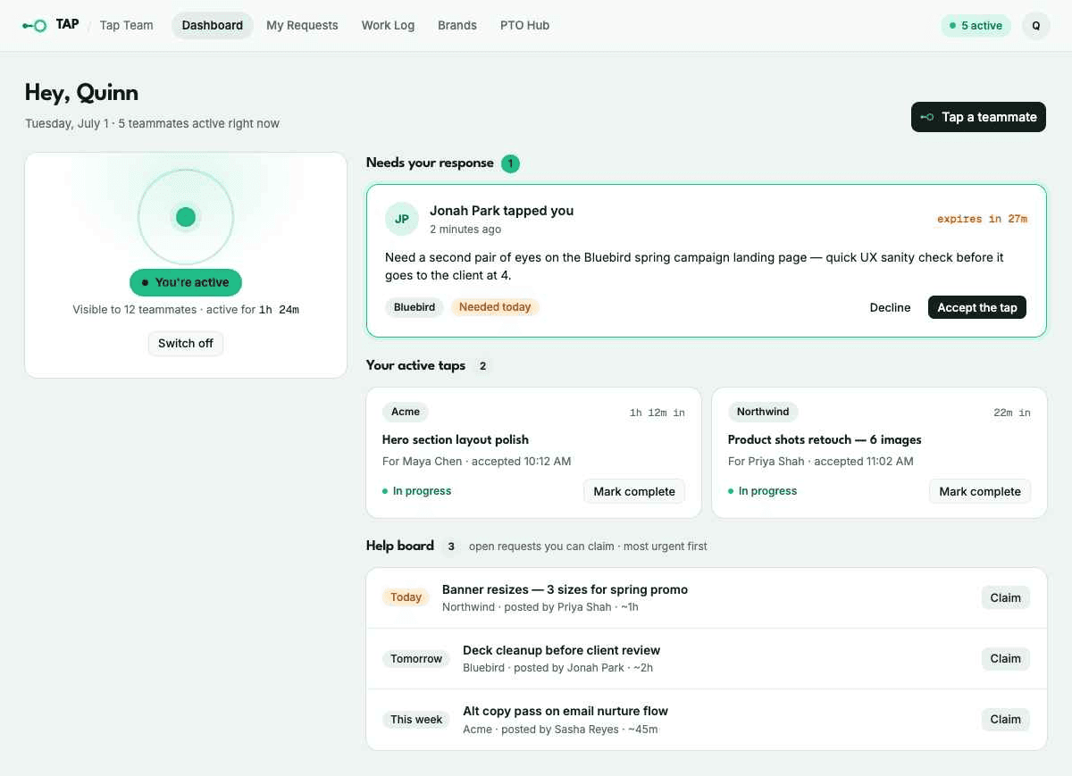Viewport: 1072px width, 776px height.
Task: Click the 5 active status pill
Action: [x=976, y=25]
